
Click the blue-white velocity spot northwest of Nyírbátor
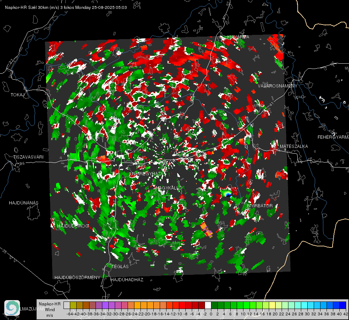point(227,194)
